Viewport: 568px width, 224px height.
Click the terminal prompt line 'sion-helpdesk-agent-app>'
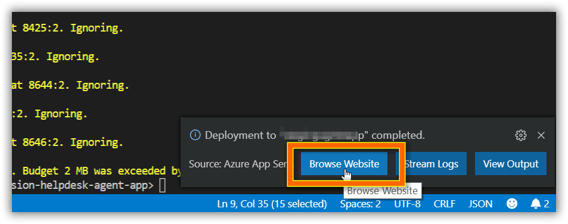(x=83, y=186)
